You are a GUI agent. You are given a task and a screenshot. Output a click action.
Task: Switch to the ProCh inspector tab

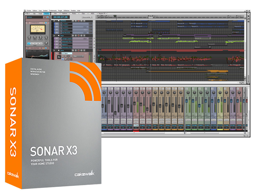point(46,14)
